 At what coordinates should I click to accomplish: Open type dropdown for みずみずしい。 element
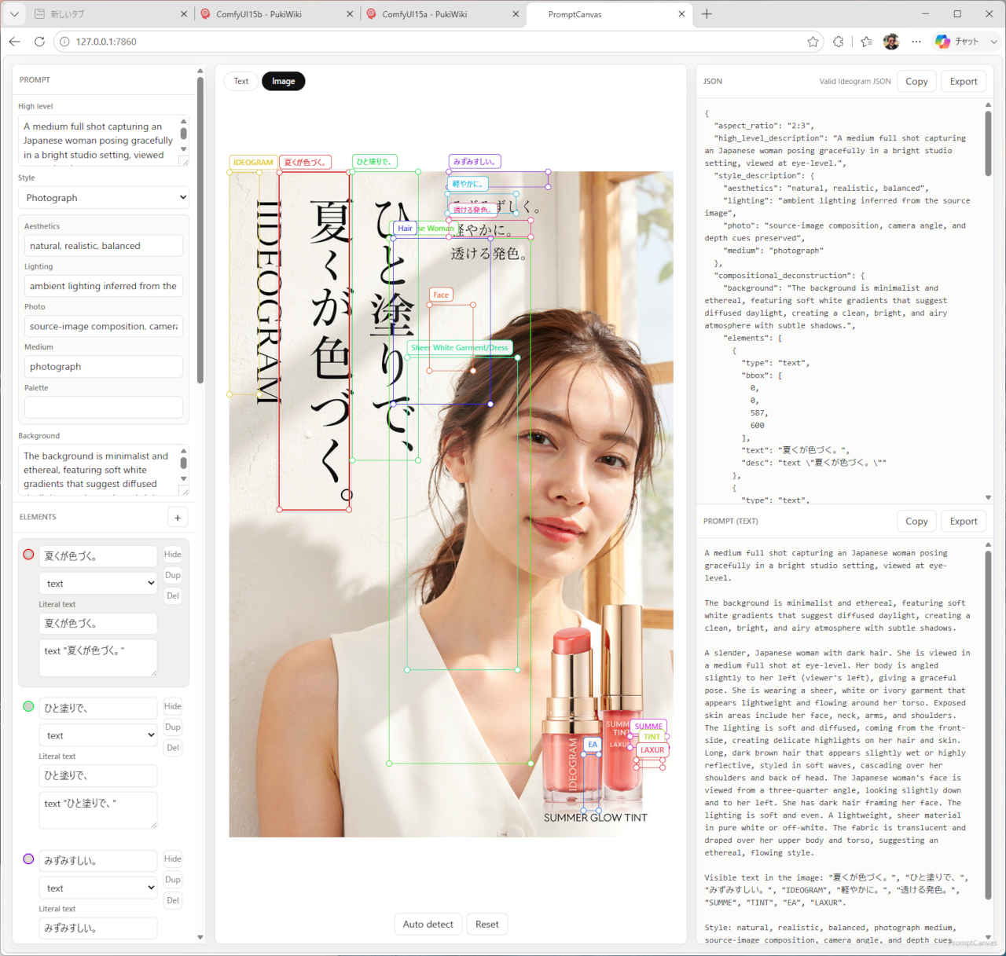point(98,888)
